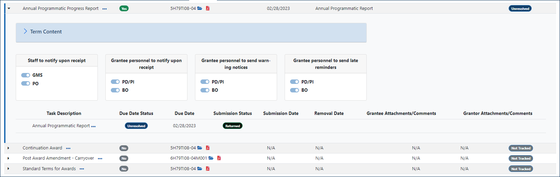
Task: Toggle GMS staff notification switch
Action: click(x=26, y=75)
